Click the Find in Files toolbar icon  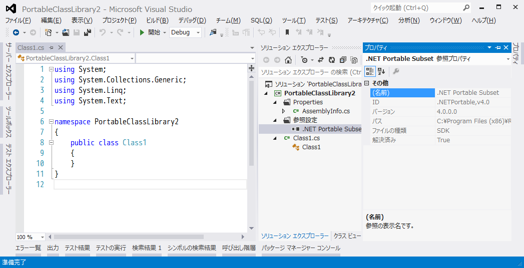click(213, 32)
